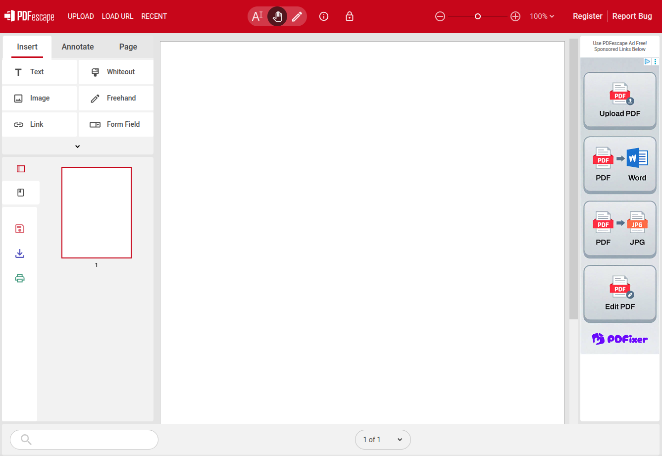Expand more insert tools chevron
662x456 pixels.
tap(78, 147)
